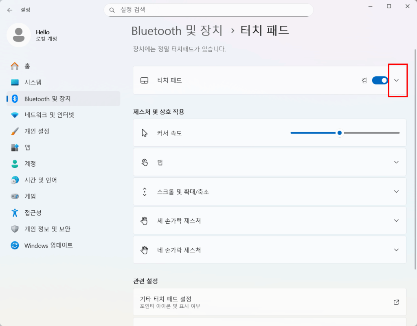Screen dimensions: 417x326
Task: Expand the 터치 패드 chevron next to toggle
Action: pyautogui.click(x=397, y=80)
